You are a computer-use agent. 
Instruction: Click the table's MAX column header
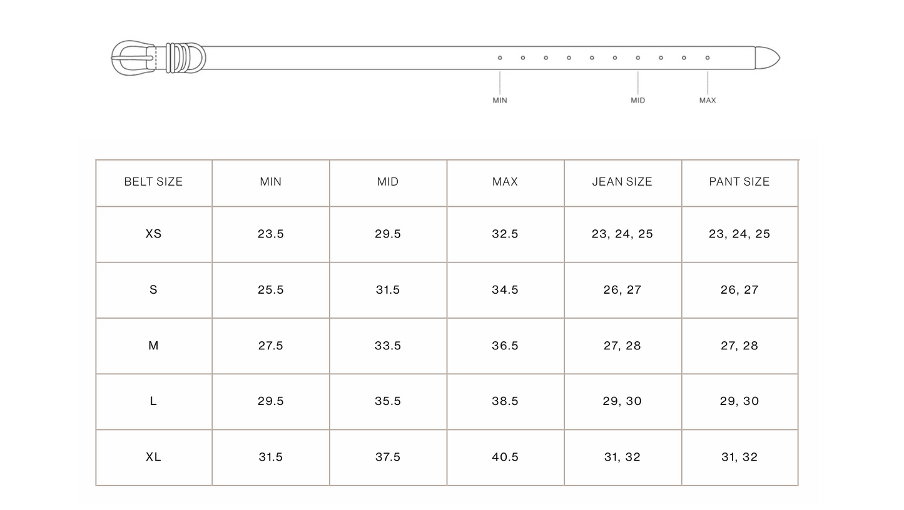point(505,182)
